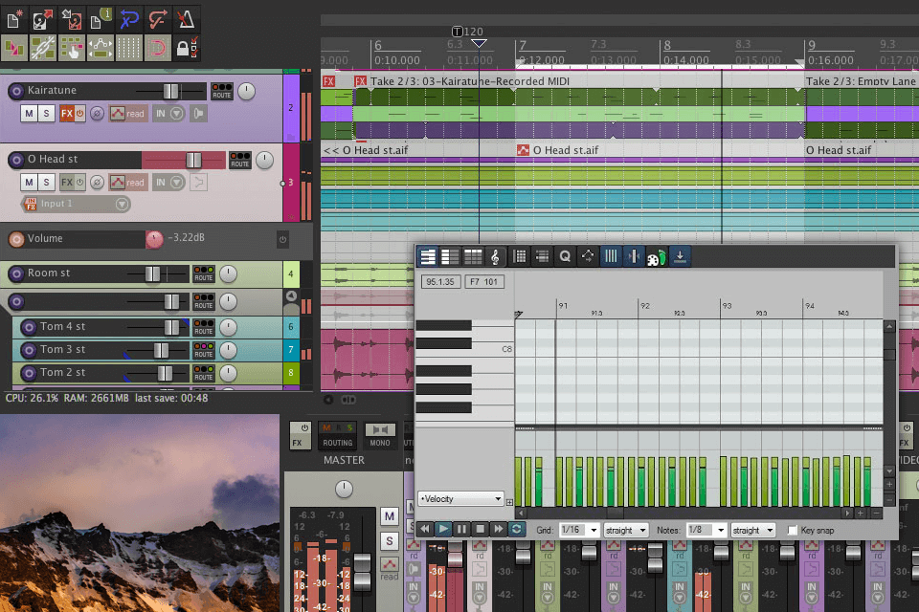Enable the Key snap checkbox
This screenshot has height=612, width=919.
tap(792, 530)
